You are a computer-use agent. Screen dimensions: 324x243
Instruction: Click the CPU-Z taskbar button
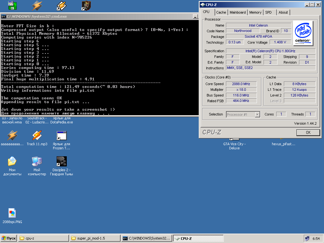point(198,238)
